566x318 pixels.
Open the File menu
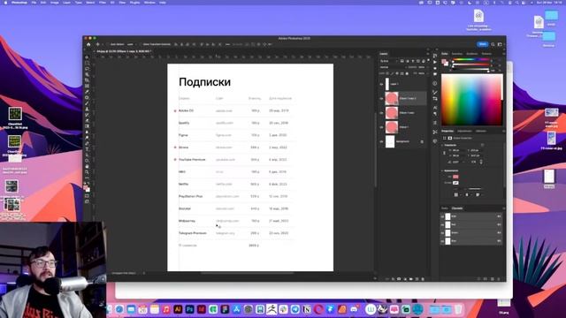point(34,2)
